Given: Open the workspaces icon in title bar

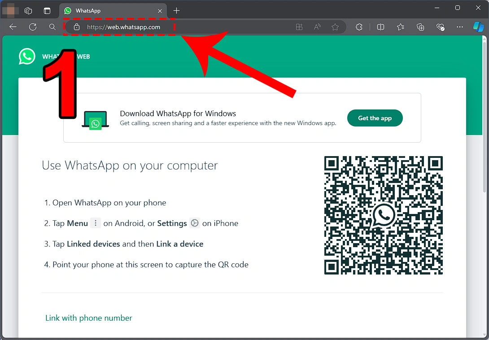Looking at the screenshot, I should [x=28, y=11].
